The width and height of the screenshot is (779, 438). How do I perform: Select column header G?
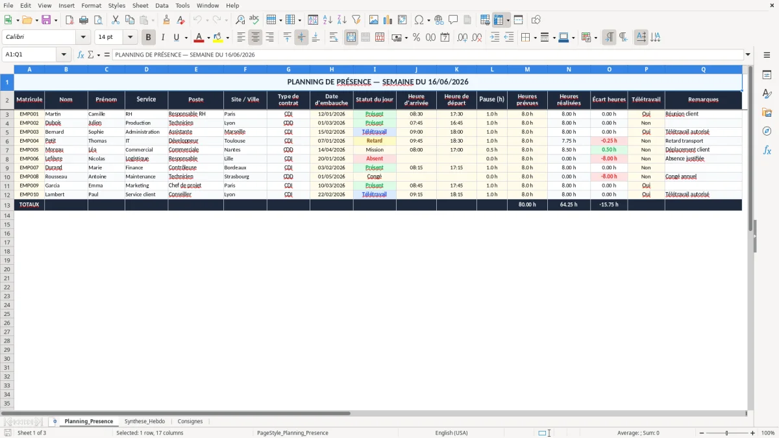point(288,69)
